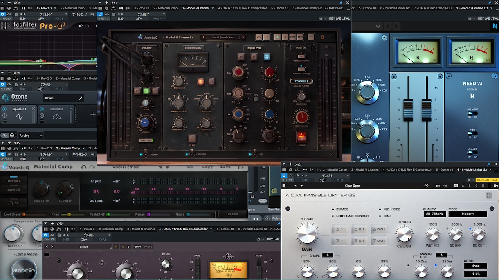Open Model N Channel preset list icon
Screen dimensions: 499x280
click(311, 37)
